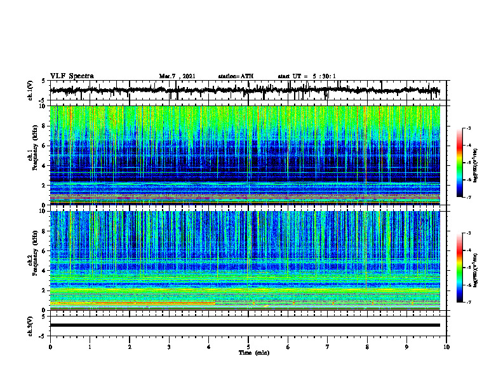Click the "ch.3(V)" axis label

tap(30, 327)
